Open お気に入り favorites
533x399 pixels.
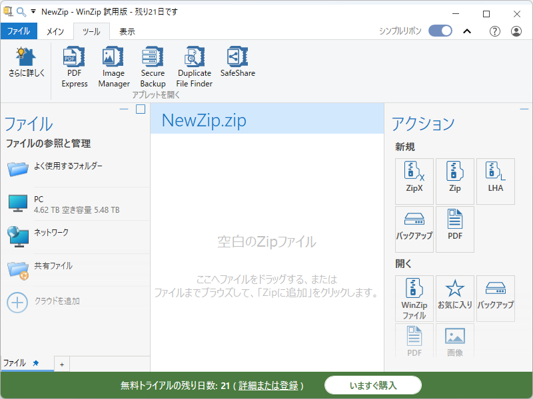[455, 298]
